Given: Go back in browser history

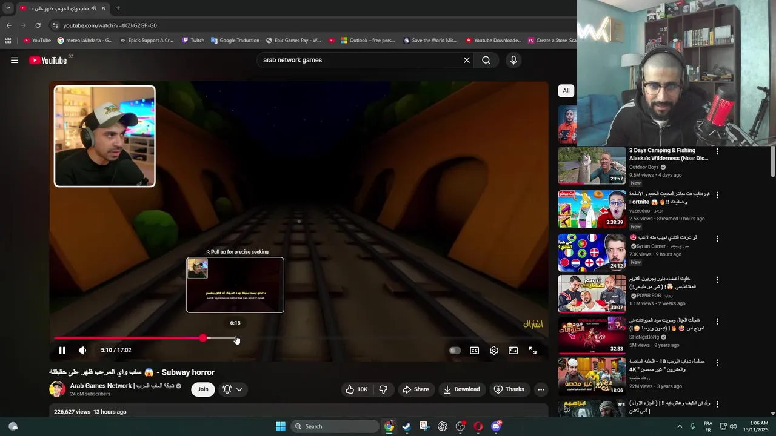Looking at the screenshot, I should pos(9,25).
